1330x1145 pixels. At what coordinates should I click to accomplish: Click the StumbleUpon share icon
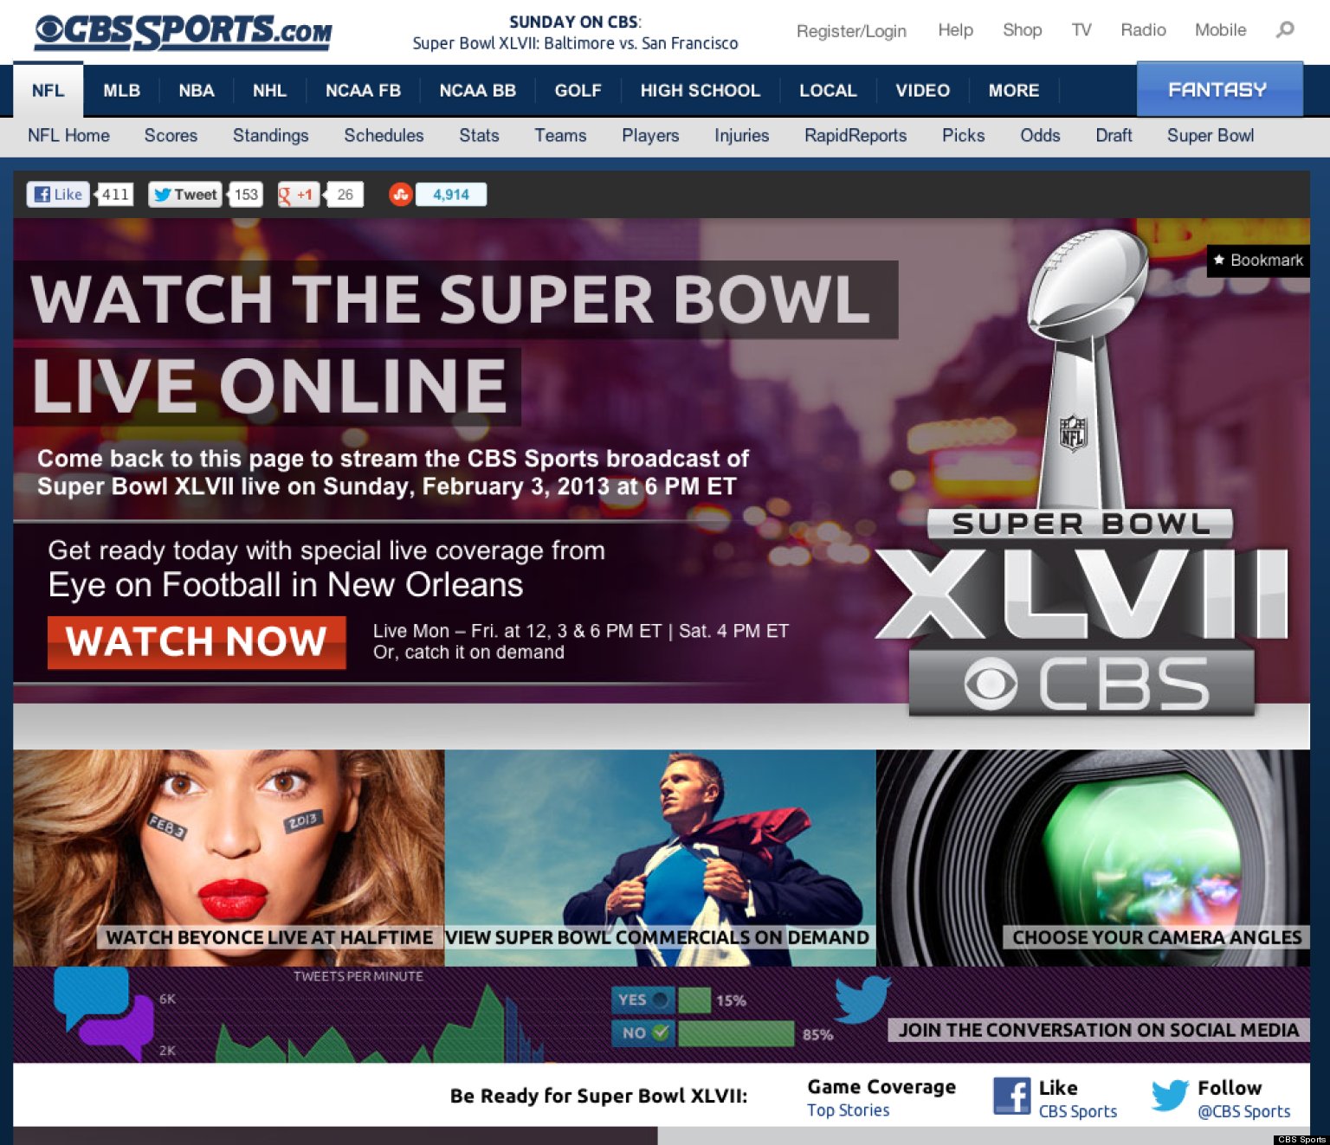point(400,195)
